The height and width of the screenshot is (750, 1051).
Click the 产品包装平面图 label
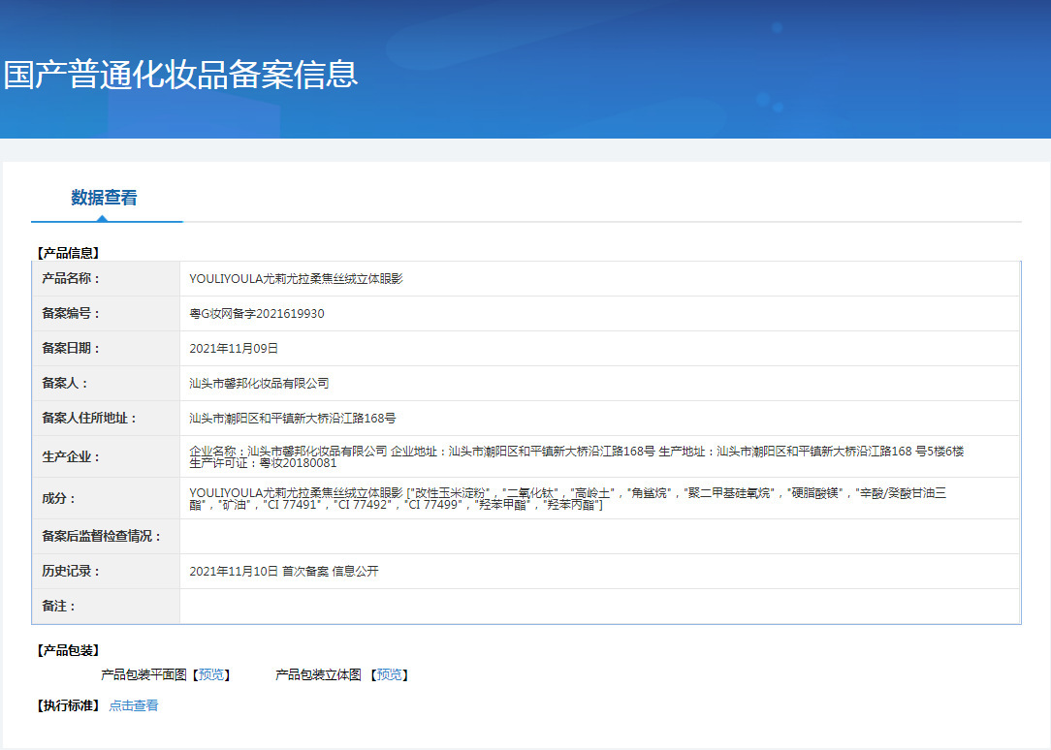click(143, 674)
